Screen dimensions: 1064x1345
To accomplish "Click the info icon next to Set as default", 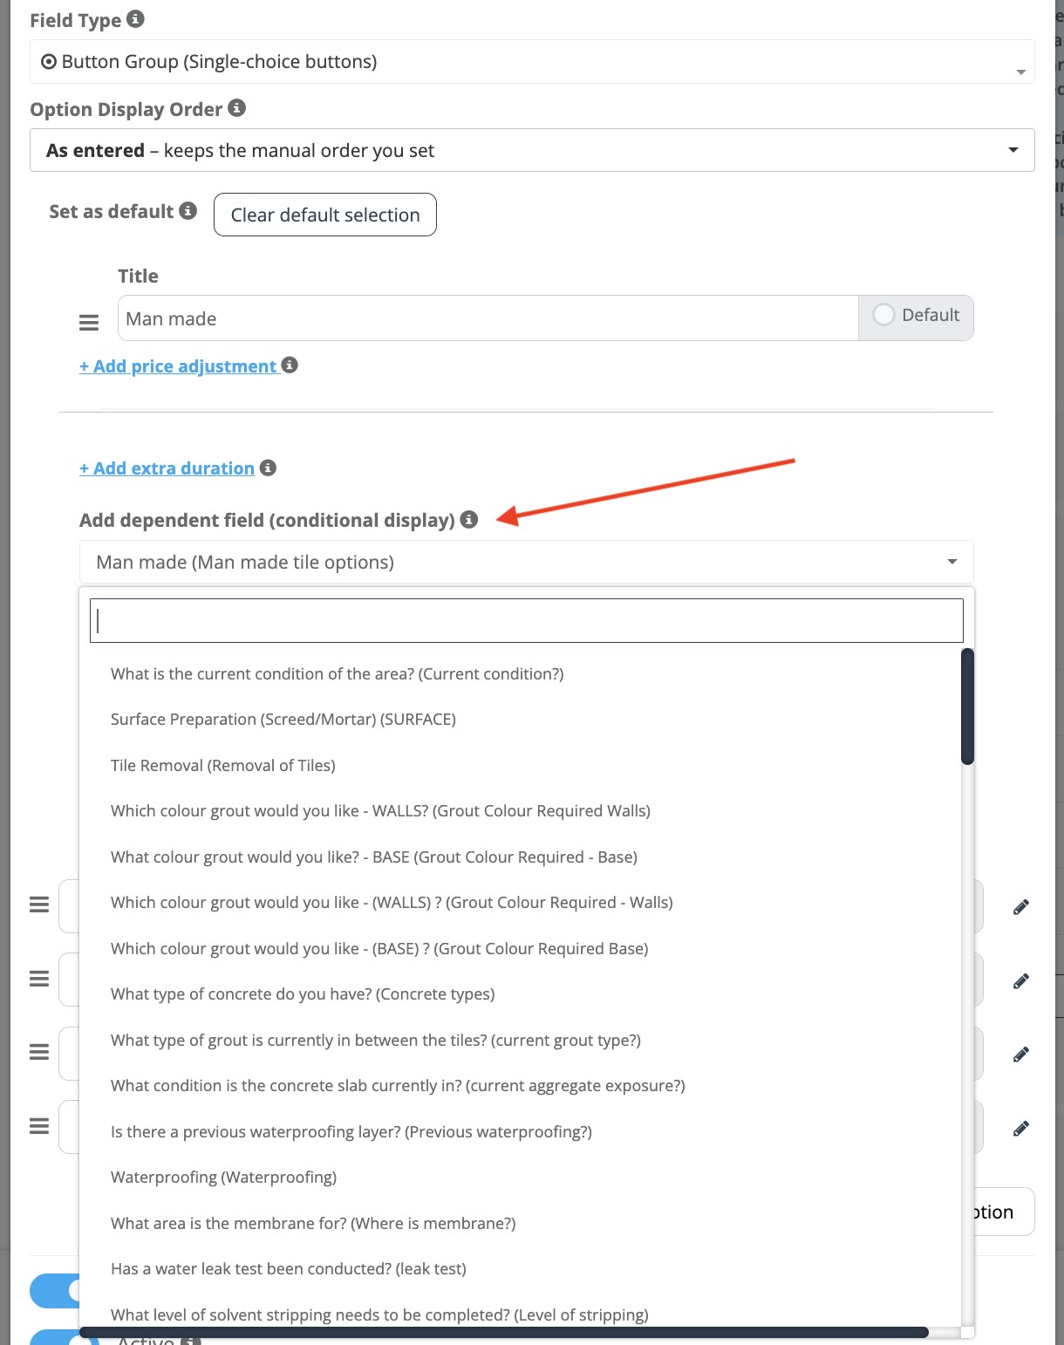I will coord(189,210).
